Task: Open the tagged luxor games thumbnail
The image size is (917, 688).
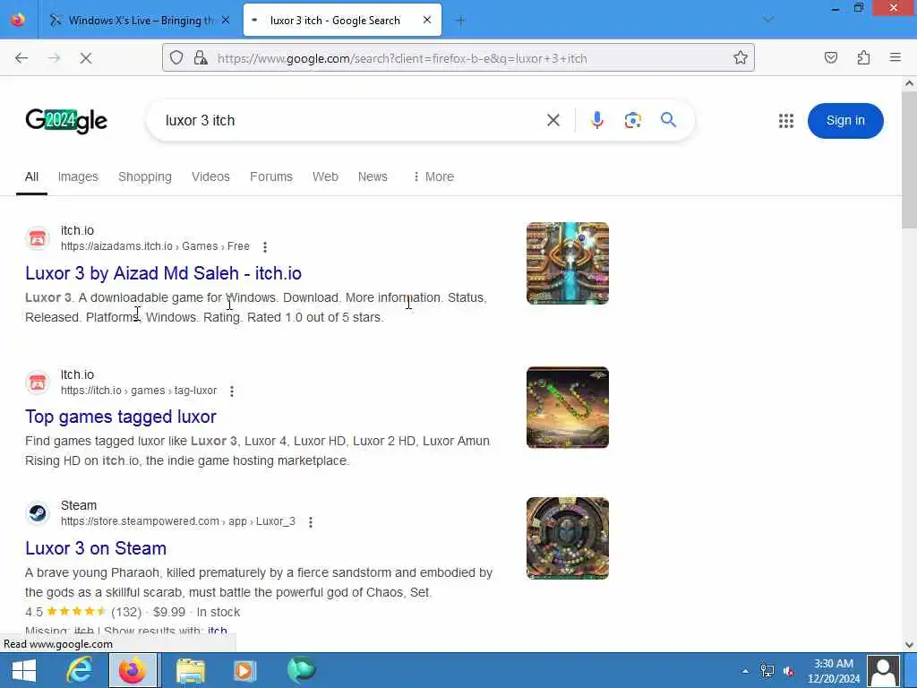Action: (567, 408)
